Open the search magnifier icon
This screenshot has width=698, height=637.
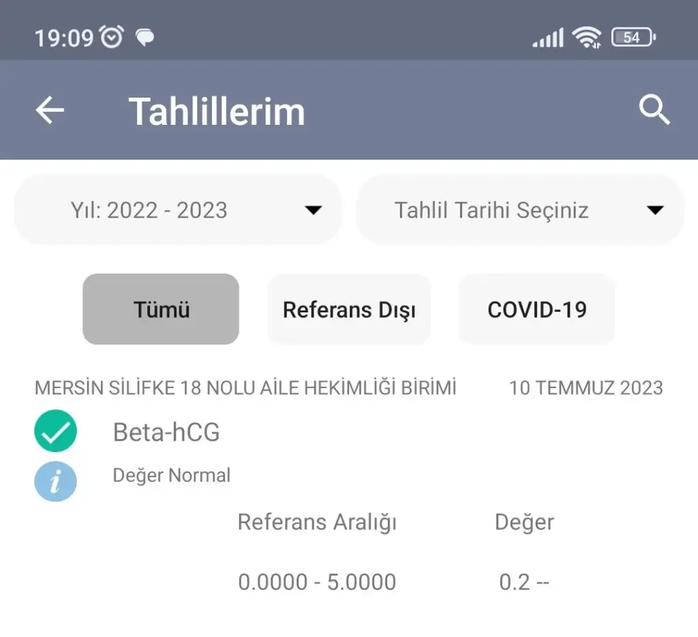click(x=654, y=110)
